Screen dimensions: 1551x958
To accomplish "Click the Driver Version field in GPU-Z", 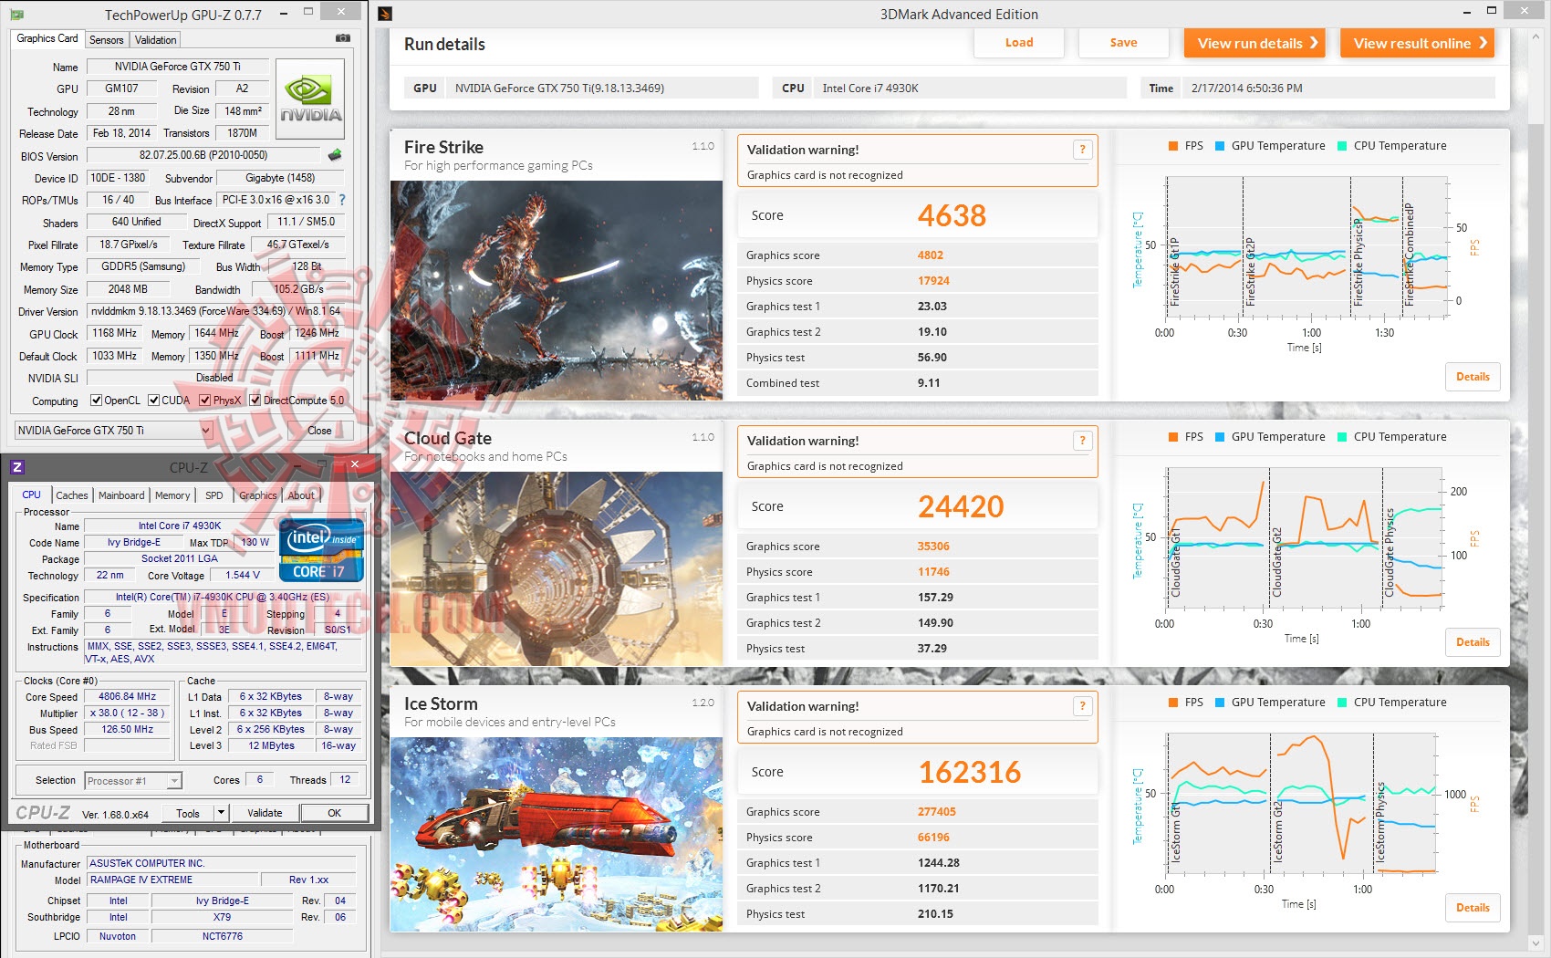I will click(215, 311).
